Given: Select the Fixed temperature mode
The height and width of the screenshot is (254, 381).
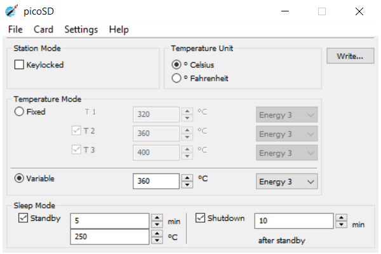Looking at the screenshot, I should click(x=19, y=112).
